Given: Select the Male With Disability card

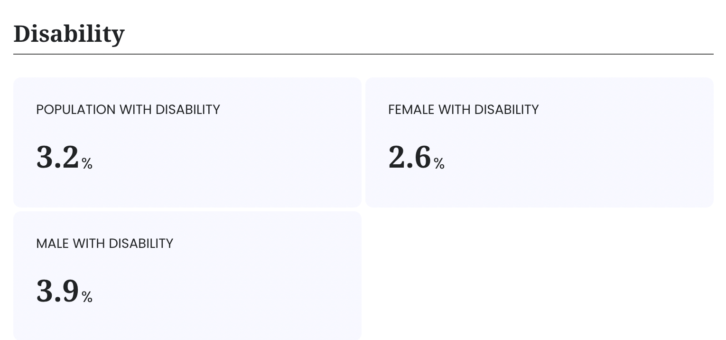Looking at the screenshot, I should [187, 276].
